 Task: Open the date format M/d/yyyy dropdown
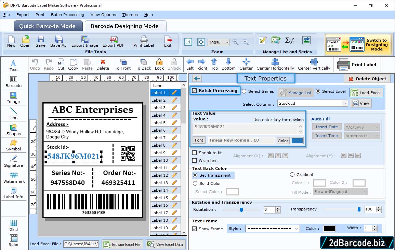tap(377, 127)
